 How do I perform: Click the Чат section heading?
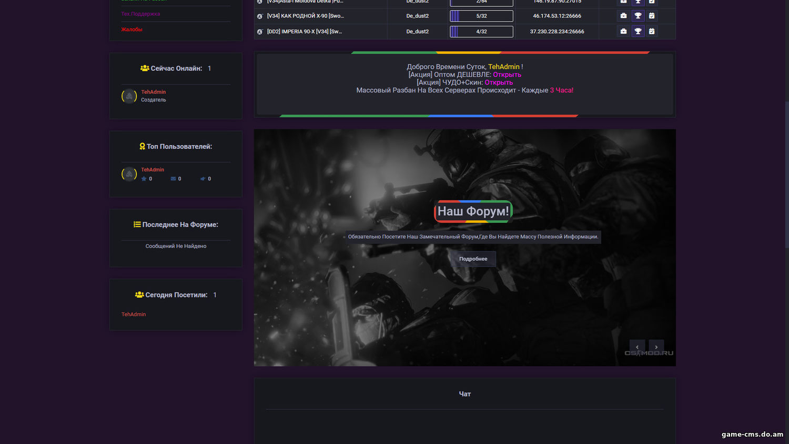click(465, 394)
